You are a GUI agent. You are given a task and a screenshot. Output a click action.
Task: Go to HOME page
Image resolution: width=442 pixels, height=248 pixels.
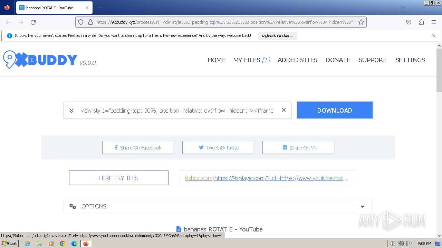coord(216,60)
